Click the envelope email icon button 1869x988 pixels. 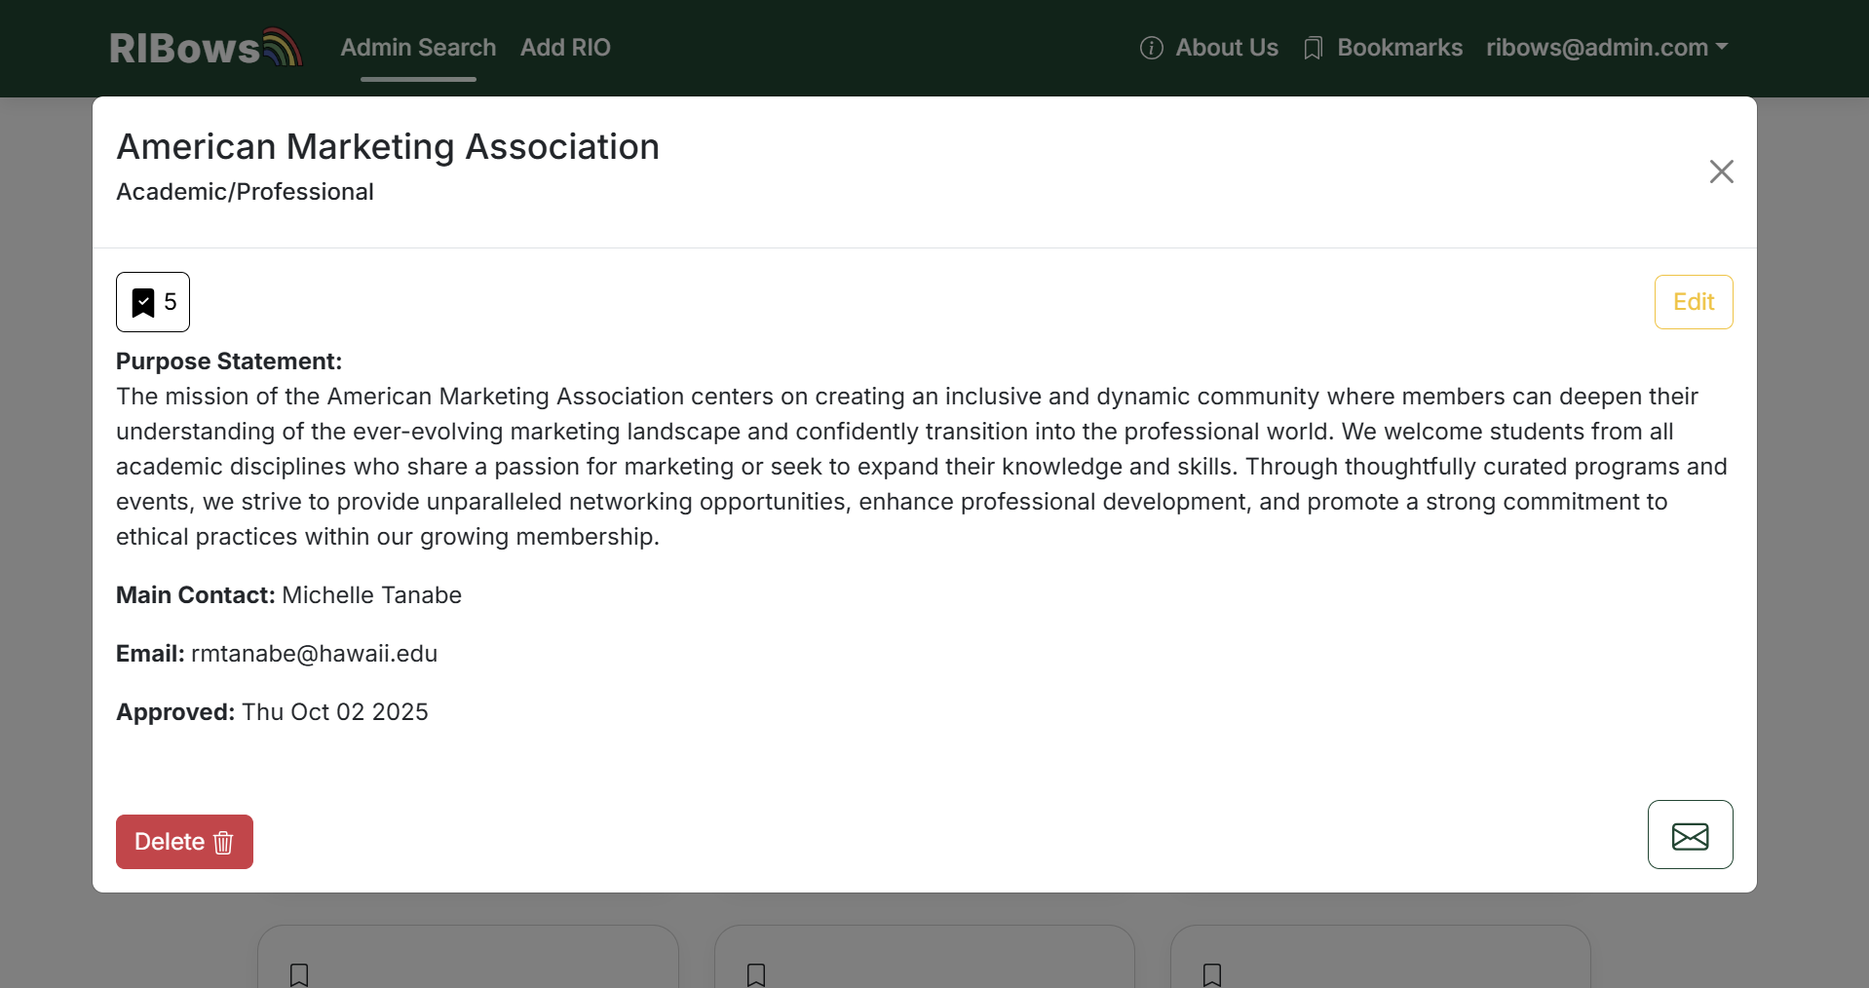(x=1690, y=835)
